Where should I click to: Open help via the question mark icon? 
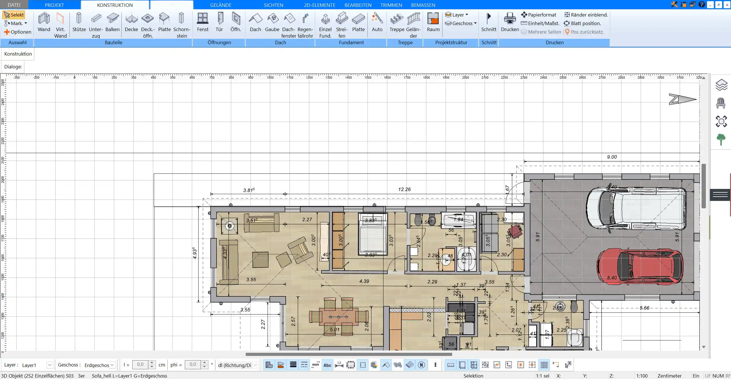[x=702, y=5]
